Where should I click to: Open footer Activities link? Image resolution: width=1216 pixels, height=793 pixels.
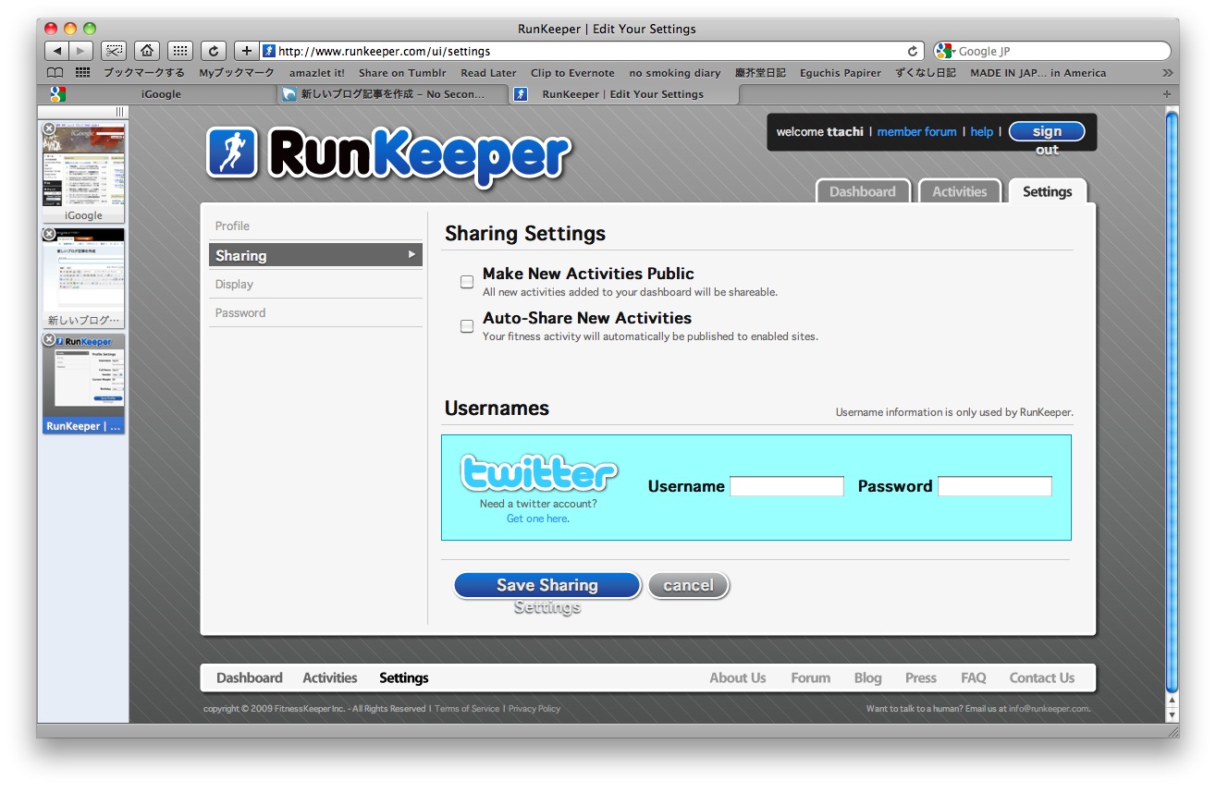(x=330, y=677)
